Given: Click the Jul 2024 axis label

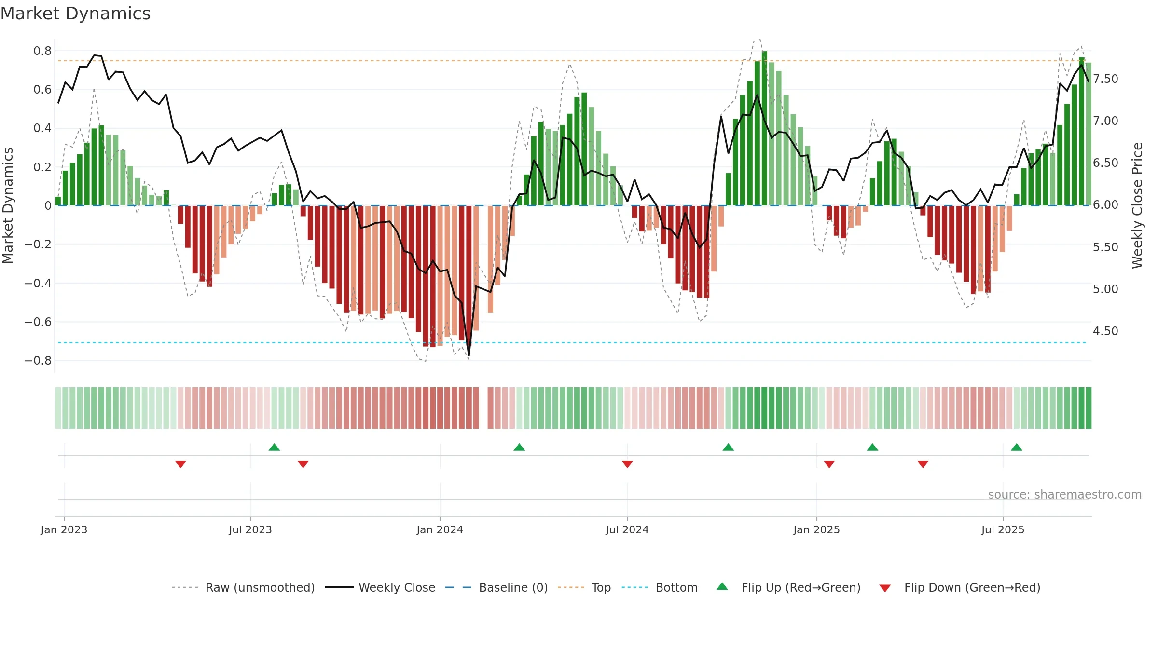Looking at the screenshot, I should 627,530.
